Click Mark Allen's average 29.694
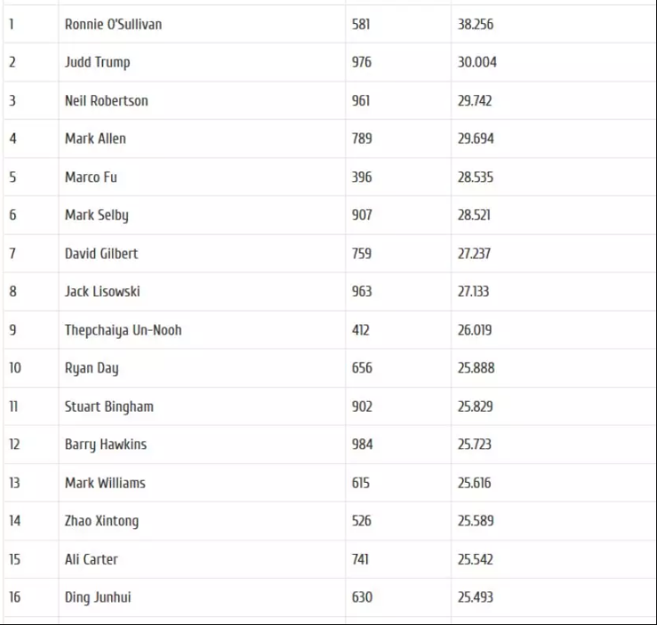The width and height of the screenshot is (657, 625). click(x=476, y=139)
